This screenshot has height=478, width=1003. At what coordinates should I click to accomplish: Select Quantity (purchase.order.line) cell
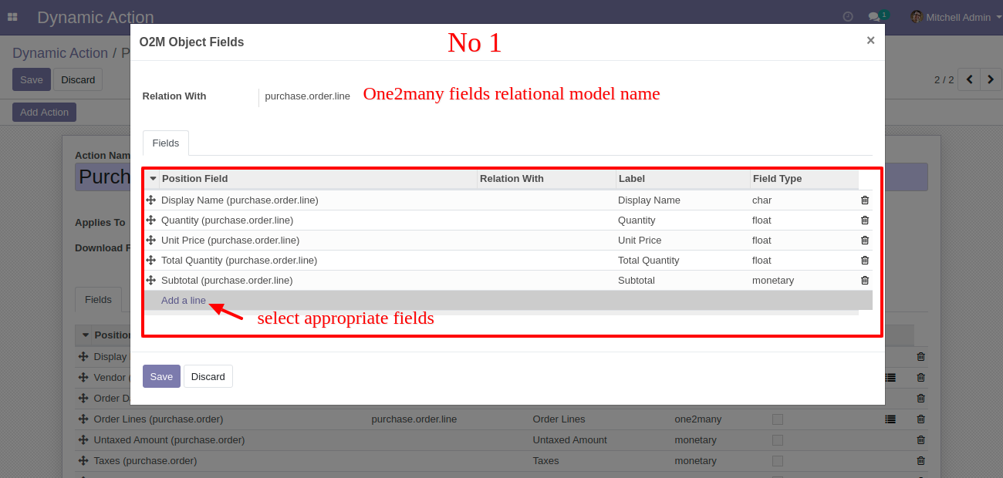pyautogui.click(x=227, y=220)
